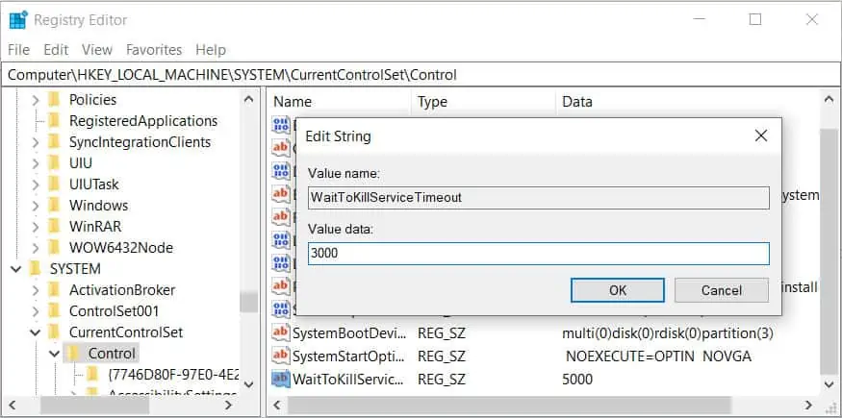The image size is (842, 418).
Task: Close the Edit String dialog
Action: (761, 136)
